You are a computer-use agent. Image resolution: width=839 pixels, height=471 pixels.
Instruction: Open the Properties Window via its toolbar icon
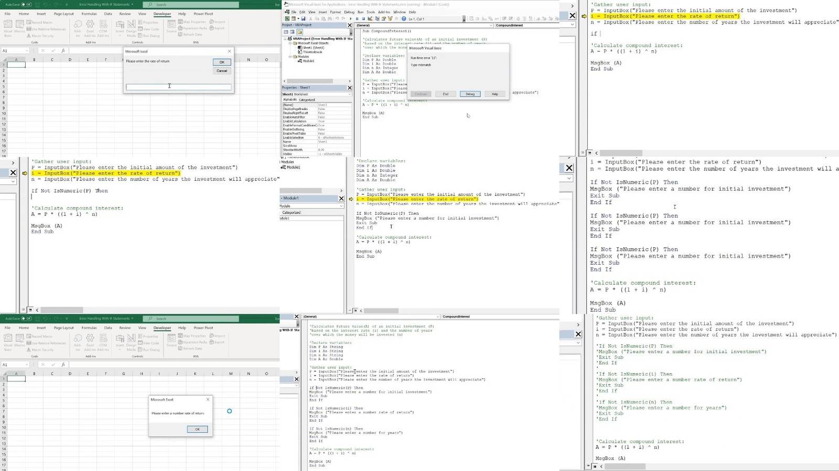coord(383,19)
